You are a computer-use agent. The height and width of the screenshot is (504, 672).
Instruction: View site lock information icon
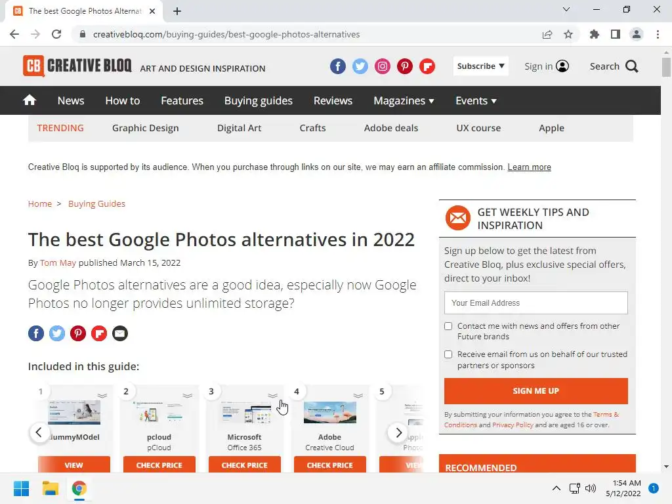[83, 34]
